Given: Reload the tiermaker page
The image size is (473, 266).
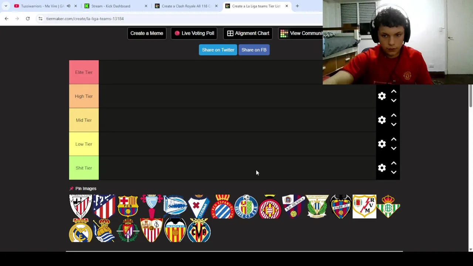Looking at the screenshot, I should pos(28,18).
